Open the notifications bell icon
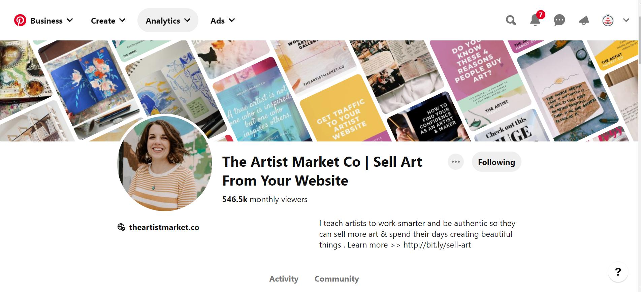The image size is (641, 292). pyautogui.click(x=535, y=21)
